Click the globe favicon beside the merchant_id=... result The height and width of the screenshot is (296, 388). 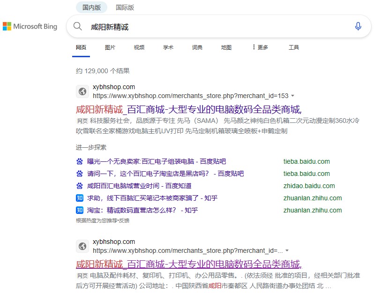point(82,246)
